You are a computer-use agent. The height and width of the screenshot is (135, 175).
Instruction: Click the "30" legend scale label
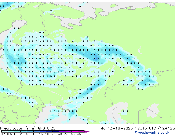[60, 134]
